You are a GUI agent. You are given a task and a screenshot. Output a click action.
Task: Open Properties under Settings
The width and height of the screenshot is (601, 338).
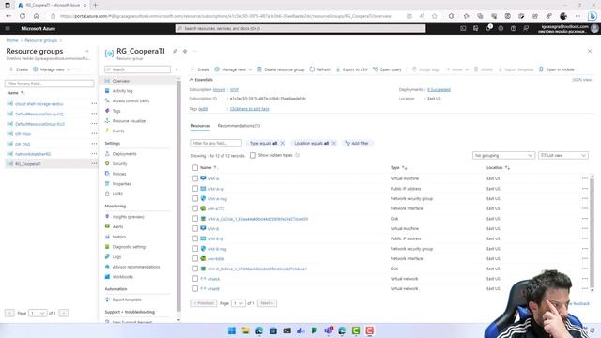pyautogui.click(x=121, y=184)
